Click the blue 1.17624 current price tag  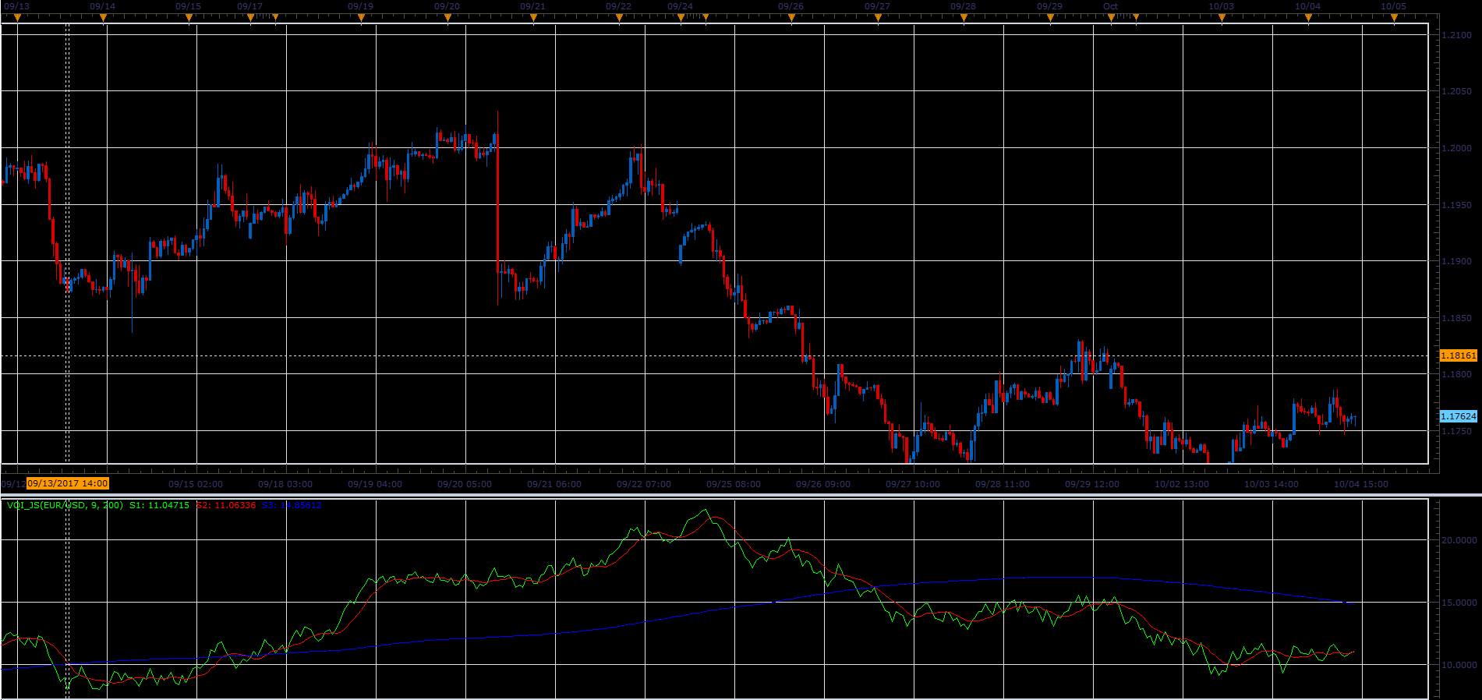(x=1458, y=416)
